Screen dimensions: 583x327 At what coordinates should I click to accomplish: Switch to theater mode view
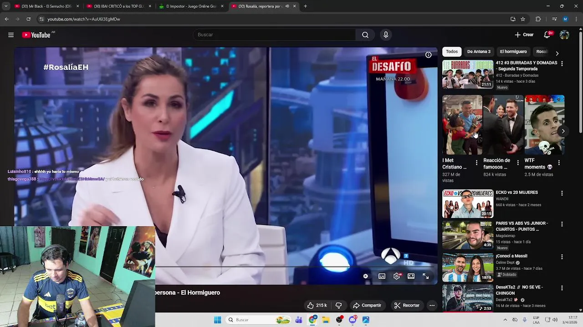click(411, 276)
